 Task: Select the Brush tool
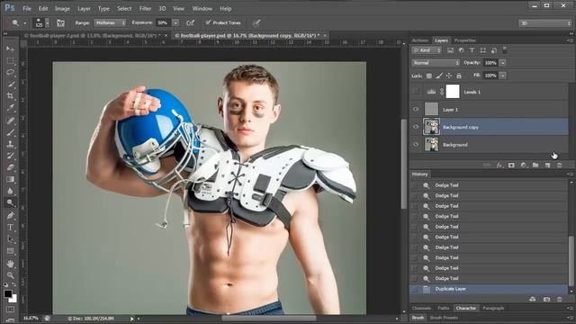point(10,132)
